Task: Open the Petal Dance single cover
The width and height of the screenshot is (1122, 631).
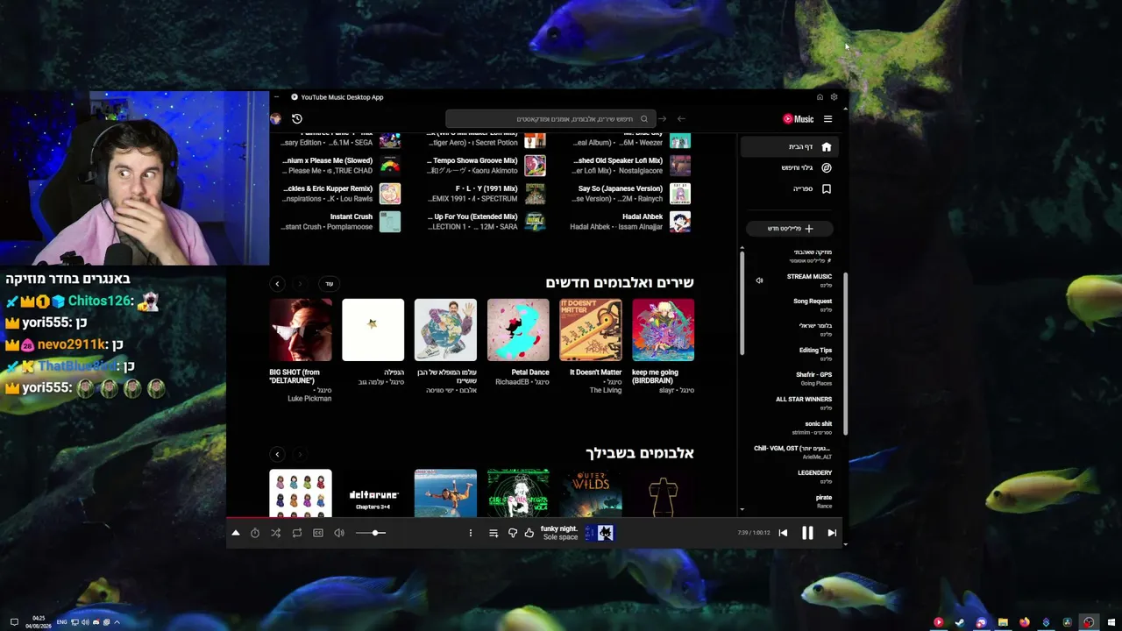Action: 518,330
